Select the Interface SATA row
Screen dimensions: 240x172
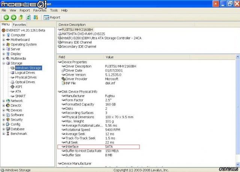pyautogui.click(x=99, y=147)
